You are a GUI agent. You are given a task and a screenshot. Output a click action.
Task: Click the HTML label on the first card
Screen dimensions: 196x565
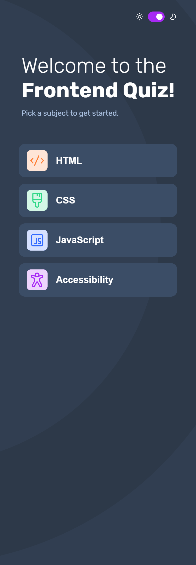point(69,161)
